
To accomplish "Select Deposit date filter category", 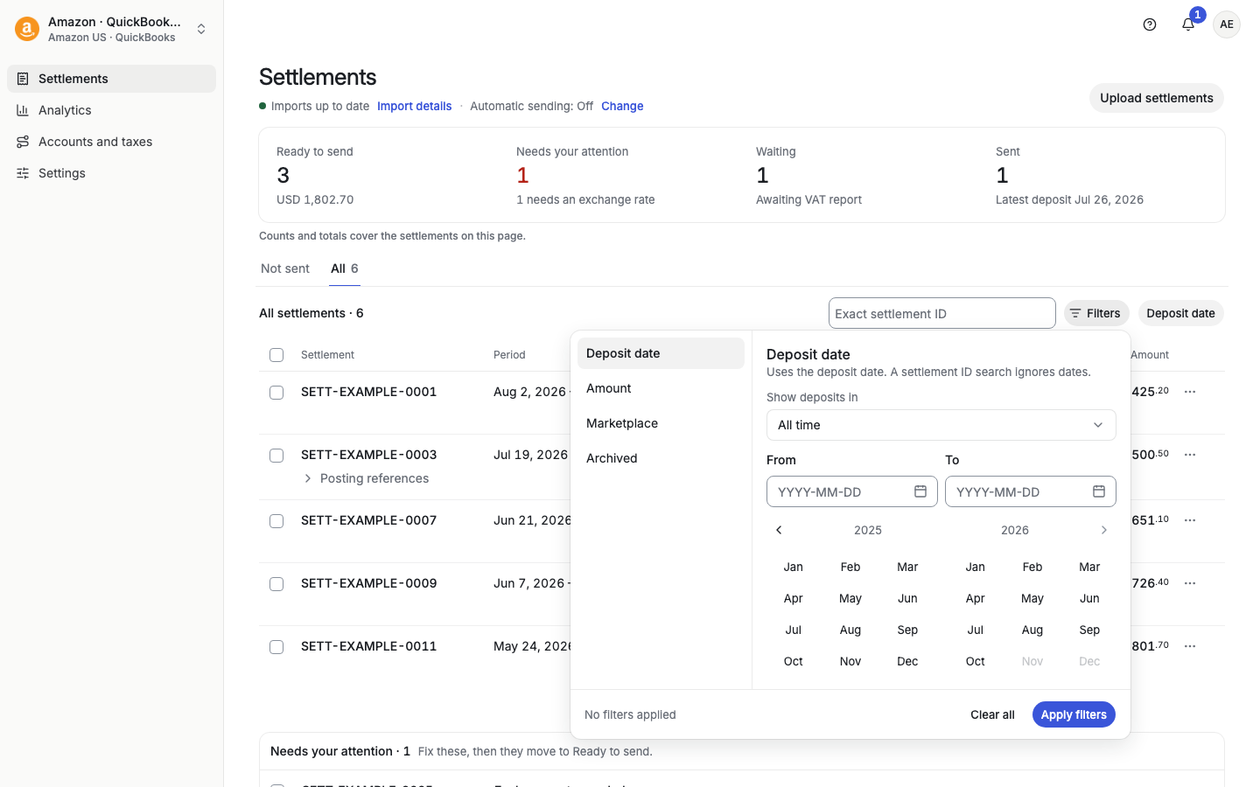I will pyautogui.click(x=661, y=353).
